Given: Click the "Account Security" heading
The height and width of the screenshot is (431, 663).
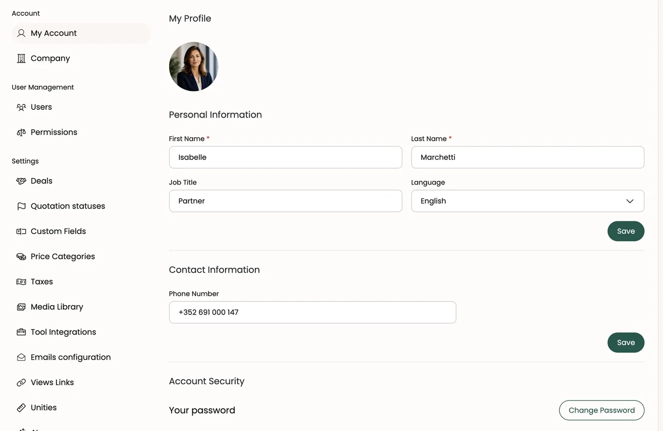Looking at the screenshot, I should click(206, 381).
